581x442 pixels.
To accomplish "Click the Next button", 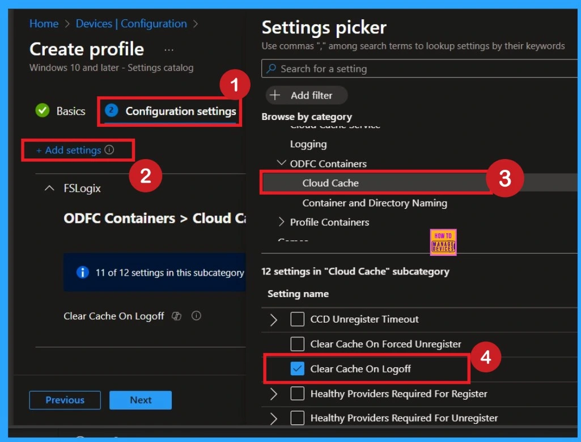I will coord(140,400).
